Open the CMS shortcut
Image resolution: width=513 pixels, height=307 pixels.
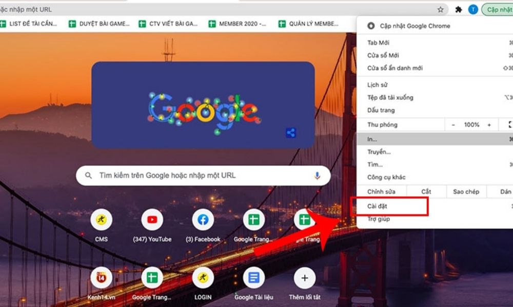click(x=102, y=225)
